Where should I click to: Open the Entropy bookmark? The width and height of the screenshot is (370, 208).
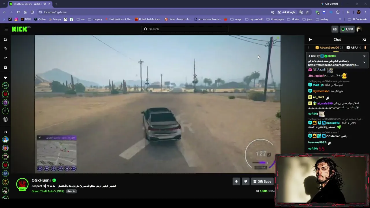tap(55, 19)
